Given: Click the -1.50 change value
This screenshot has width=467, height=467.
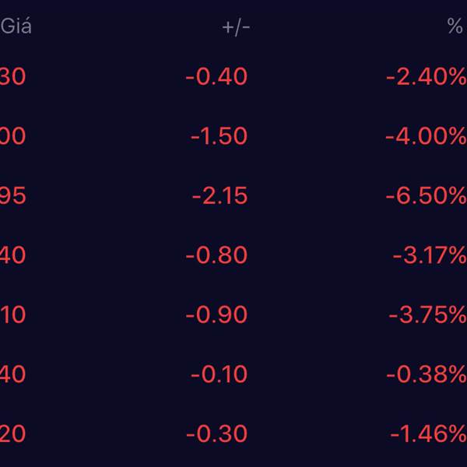Looking at the screenshot, I should click(x=219, y=136).
